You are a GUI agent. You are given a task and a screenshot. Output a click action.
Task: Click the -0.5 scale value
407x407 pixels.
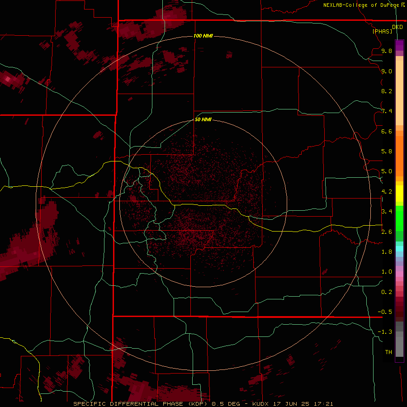pos(385,312)
